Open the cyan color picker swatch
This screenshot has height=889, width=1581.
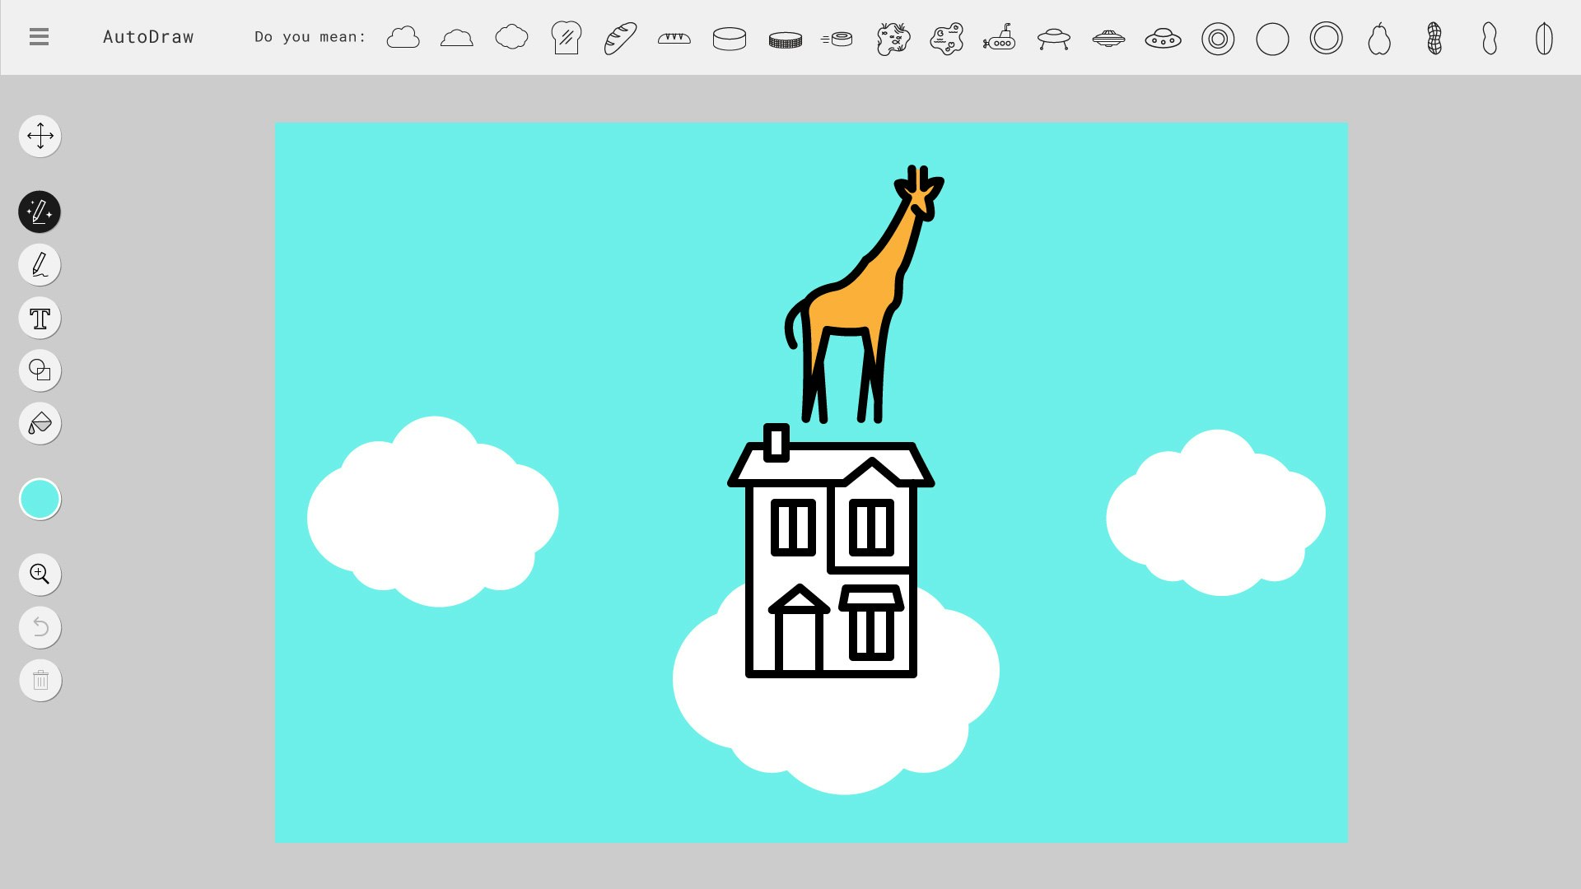tap(40, 499)
